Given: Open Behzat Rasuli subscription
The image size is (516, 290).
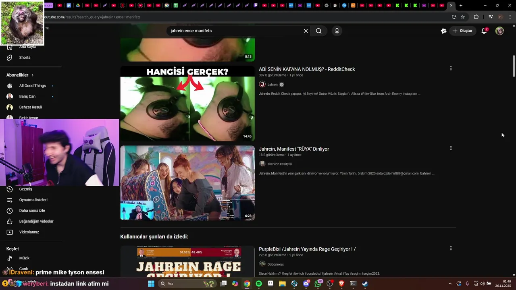Looking at the screenshot, I should (31, 107).
